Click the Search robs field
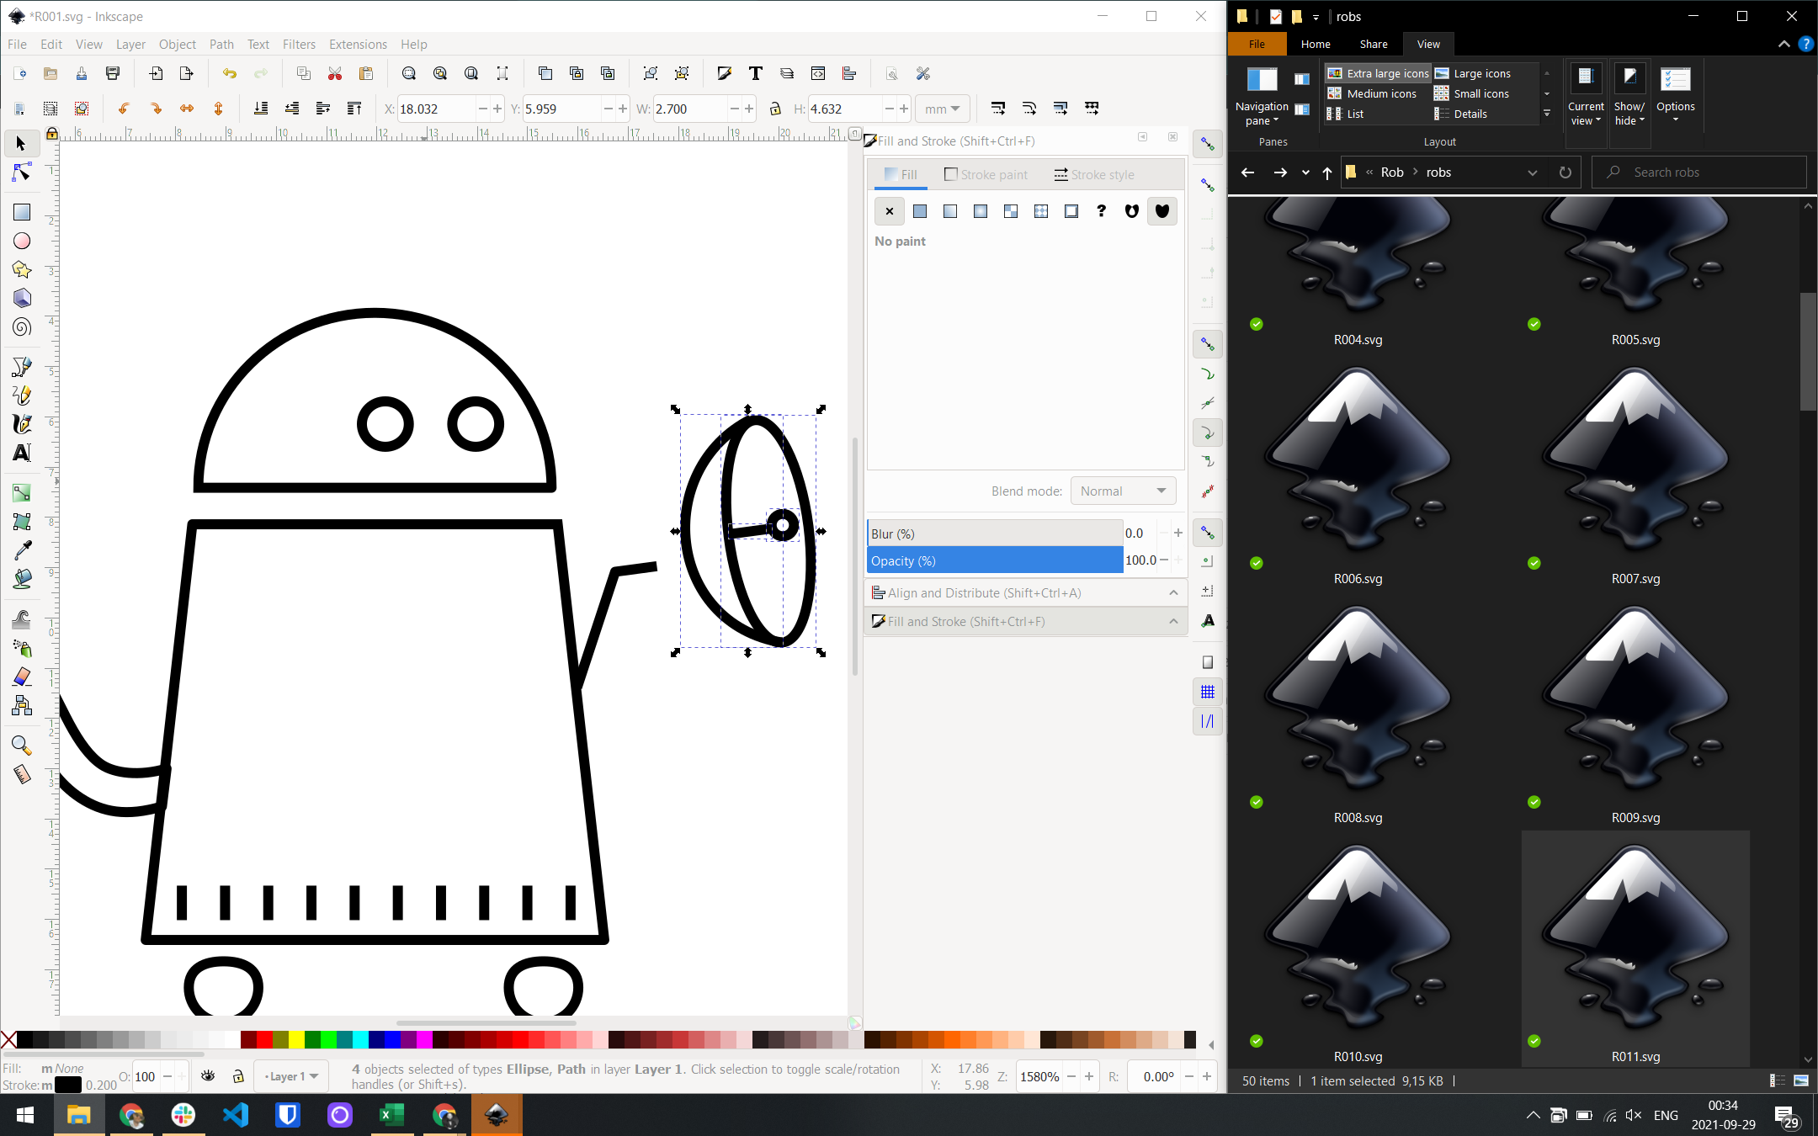This screenshot has width=1818, height=1136. click(1698, 173)
